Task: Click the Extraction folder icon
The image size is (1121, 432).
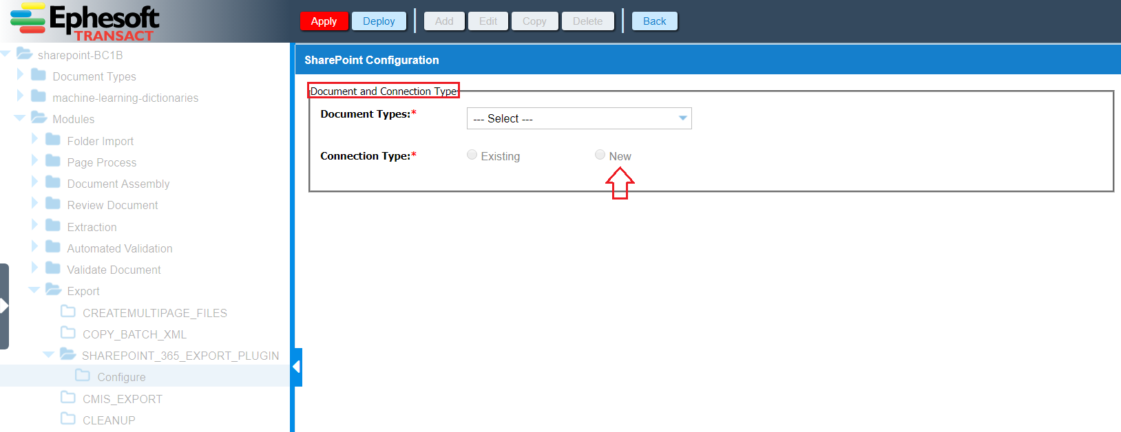Action: (x=53, y=225)
